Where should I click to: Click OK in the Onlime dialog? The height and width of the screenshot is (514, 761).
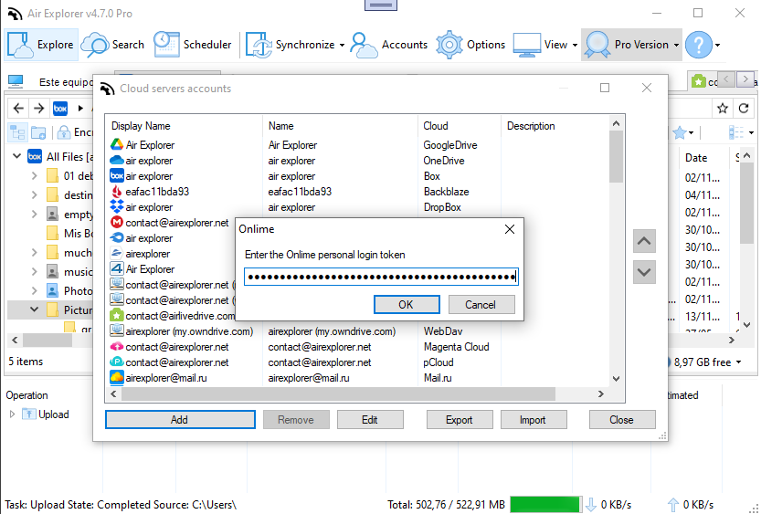[x=407, y=305]
